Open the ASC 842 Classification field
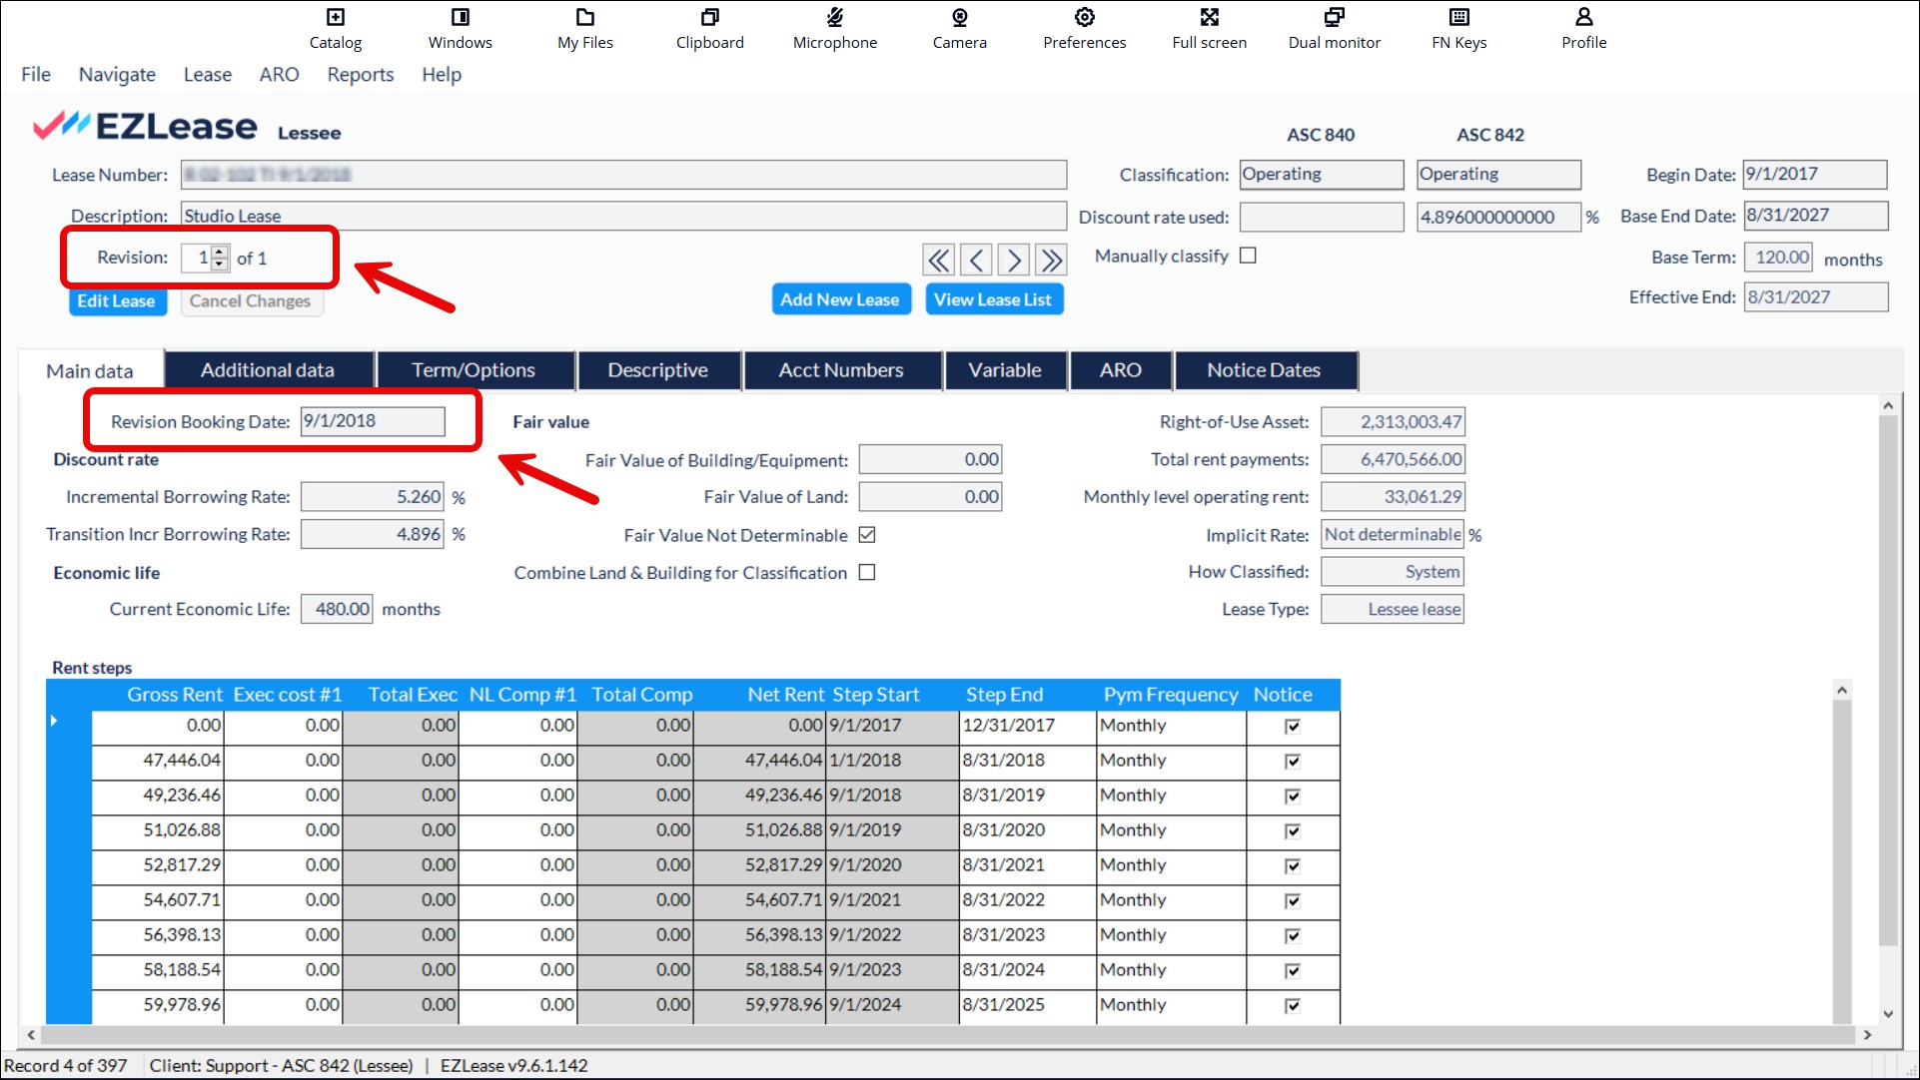This screenshot has width=1920, height=1080. pos(1498,175)
